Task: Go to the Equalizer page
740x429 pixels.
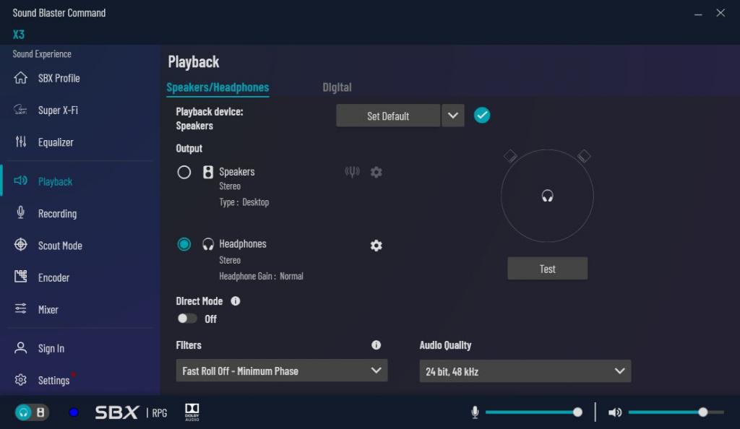Action: click(x=56, y=142)
